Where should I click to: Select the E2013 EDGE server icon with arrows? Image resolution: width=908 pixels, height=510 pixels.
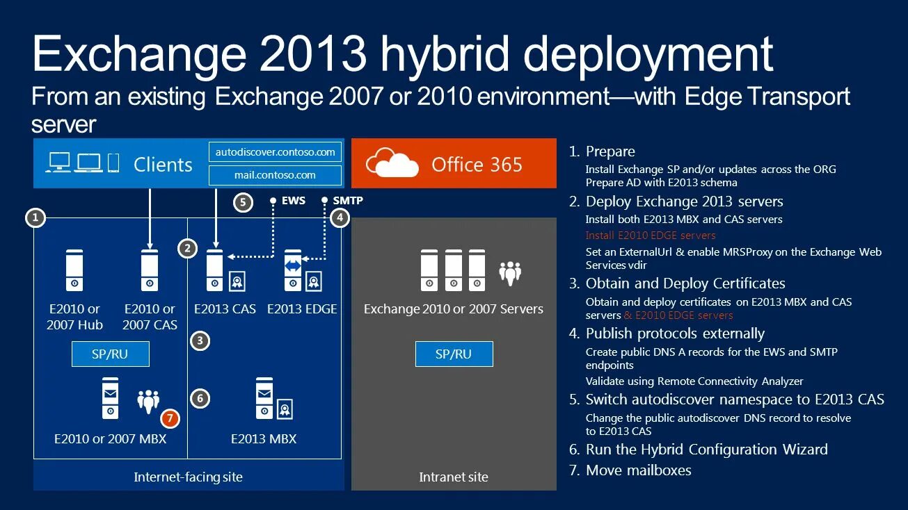[293, 271]
